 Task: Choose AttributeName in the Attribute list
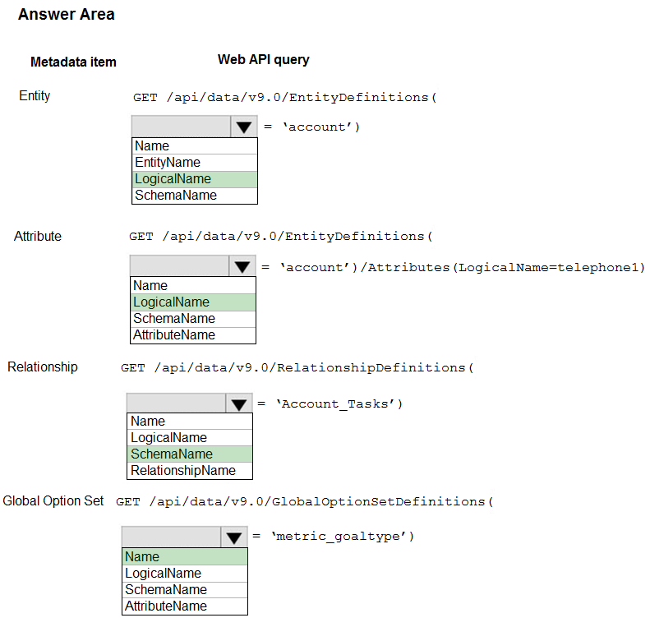(193, 335)
